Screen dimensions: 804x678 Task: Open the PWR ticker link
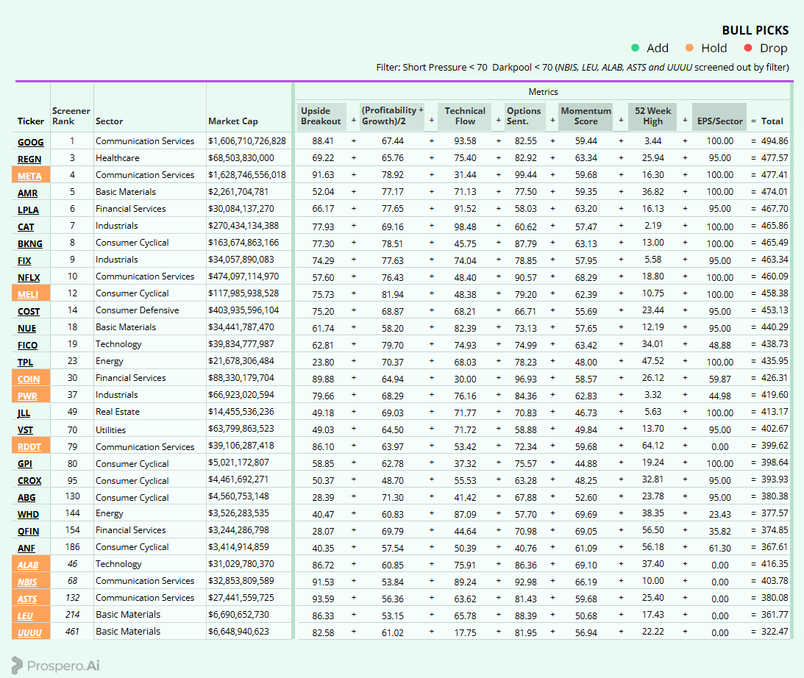27,396
